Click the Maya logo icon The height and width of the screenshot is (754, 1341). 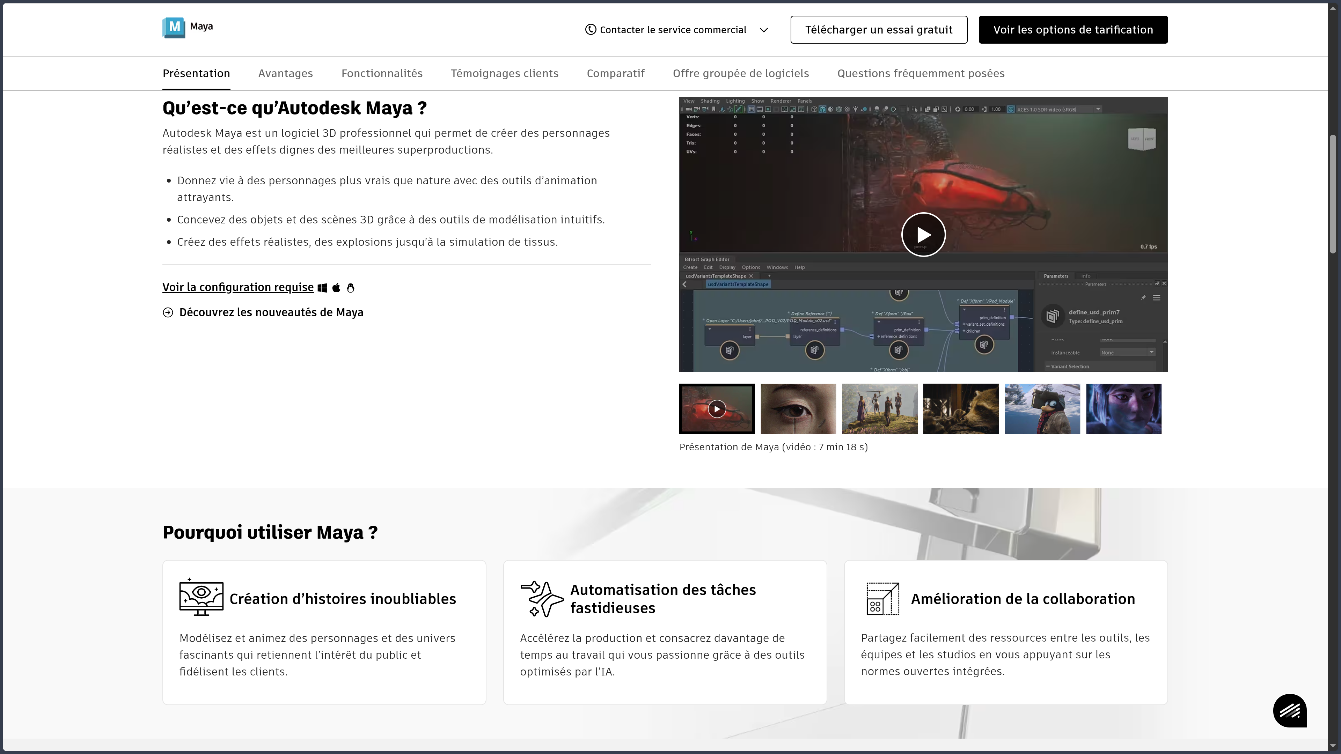(x=173, y=27)
